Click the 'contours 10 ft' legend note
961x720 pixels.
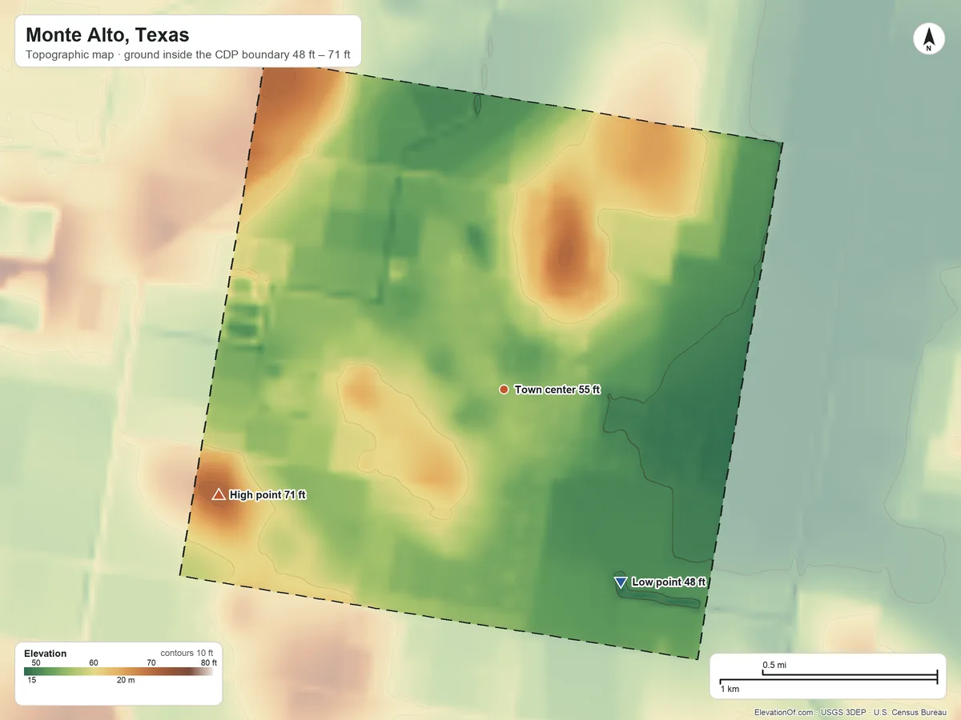[187, 654]
